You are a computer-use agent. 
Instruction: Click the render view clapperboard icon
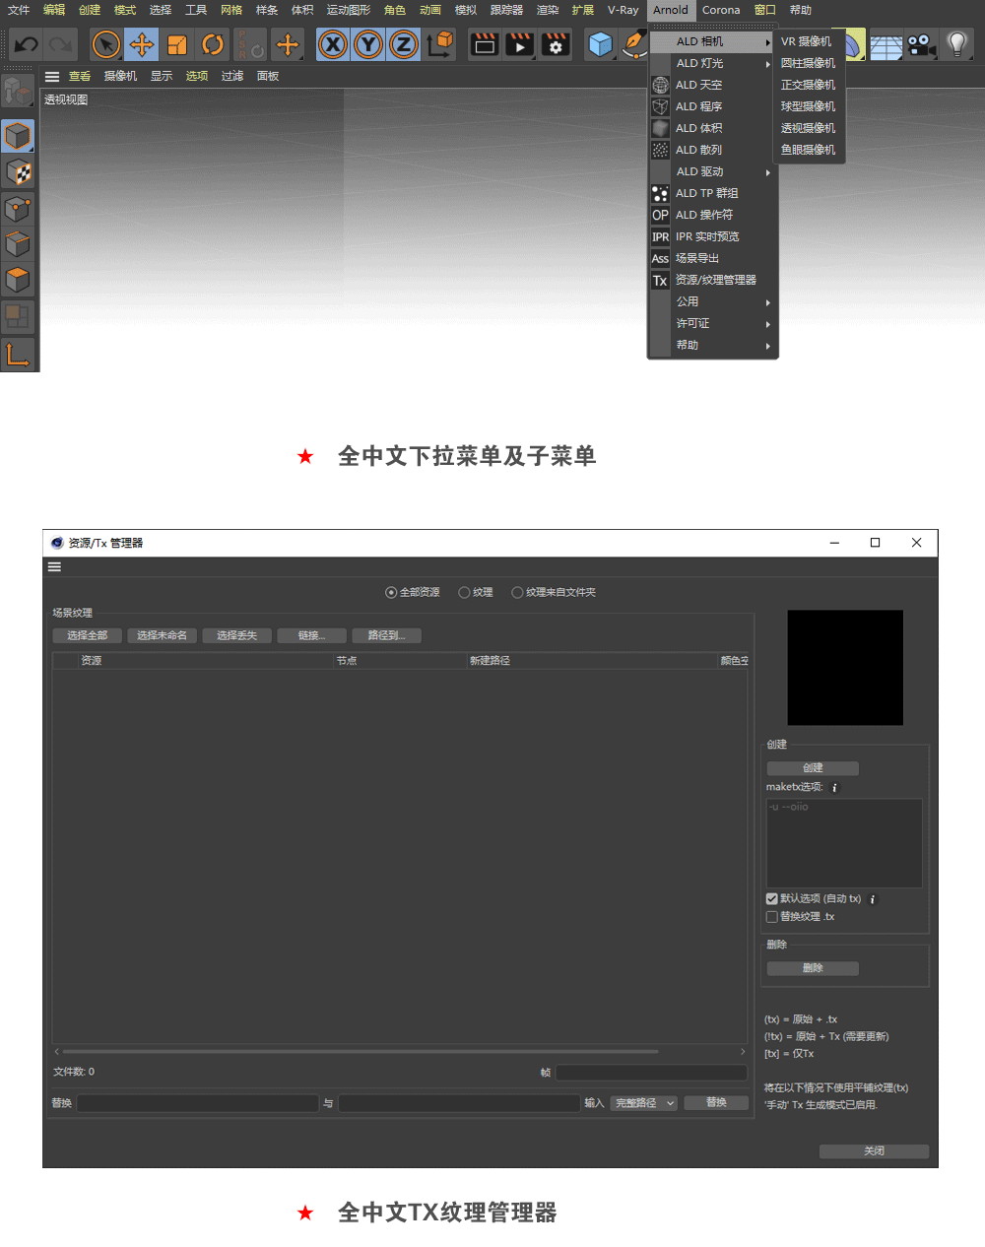(485, 44)
